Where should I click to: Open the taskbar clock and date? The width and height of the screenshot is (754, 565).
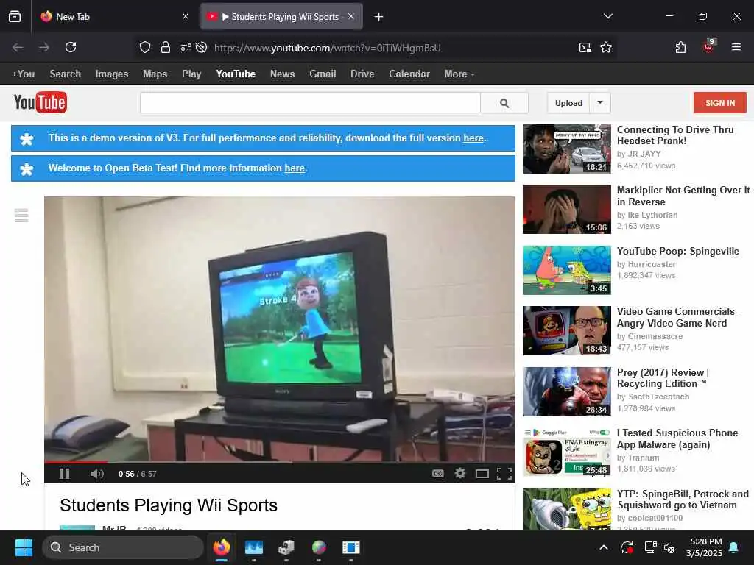click(x=704, y=547)
